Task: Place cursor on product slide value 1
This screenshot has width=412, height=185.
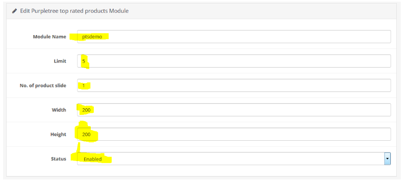Action: pyautogui.click(x=84, y=85)
